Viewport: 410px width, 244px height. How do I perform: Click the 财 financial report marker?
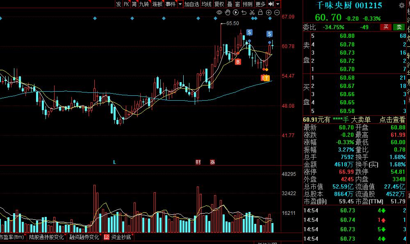[x=198, y=162]
